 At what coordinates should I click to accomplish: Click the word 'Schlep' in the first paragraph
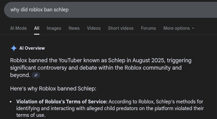tap(117, 60)
